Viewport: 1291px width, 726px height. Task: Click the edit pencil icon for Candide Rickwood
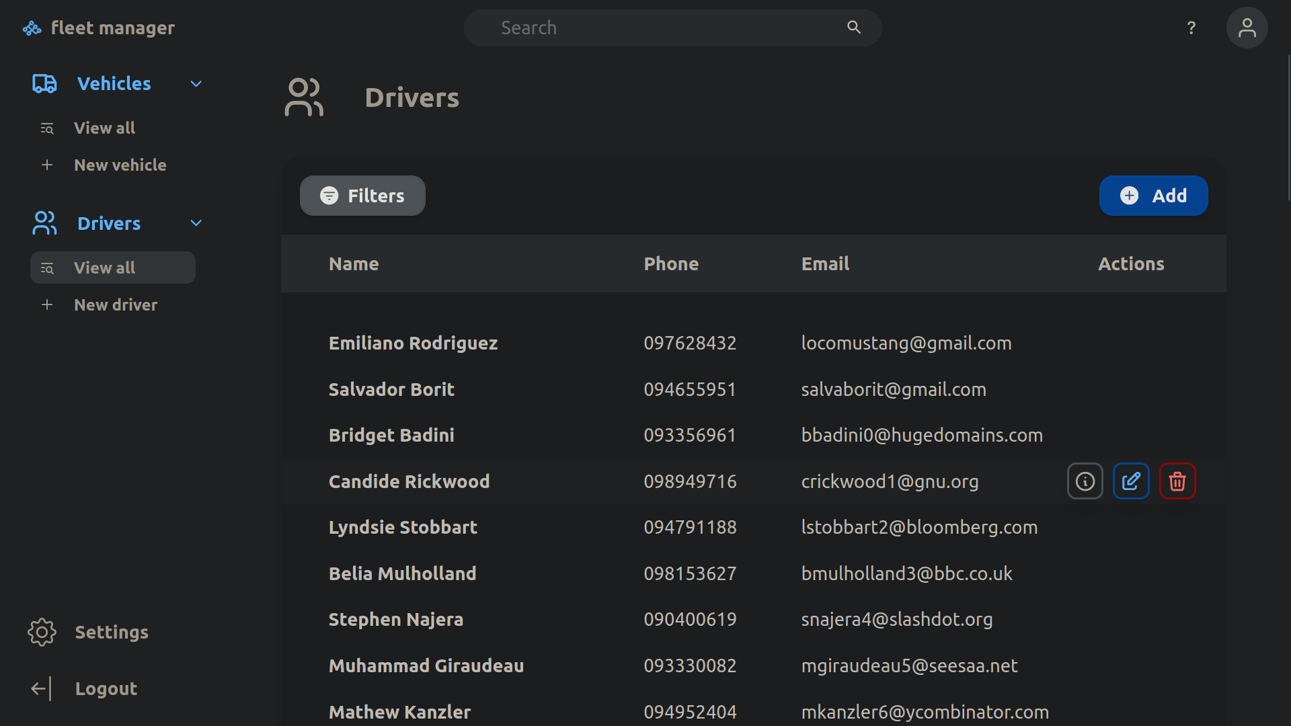point(1131,481)
